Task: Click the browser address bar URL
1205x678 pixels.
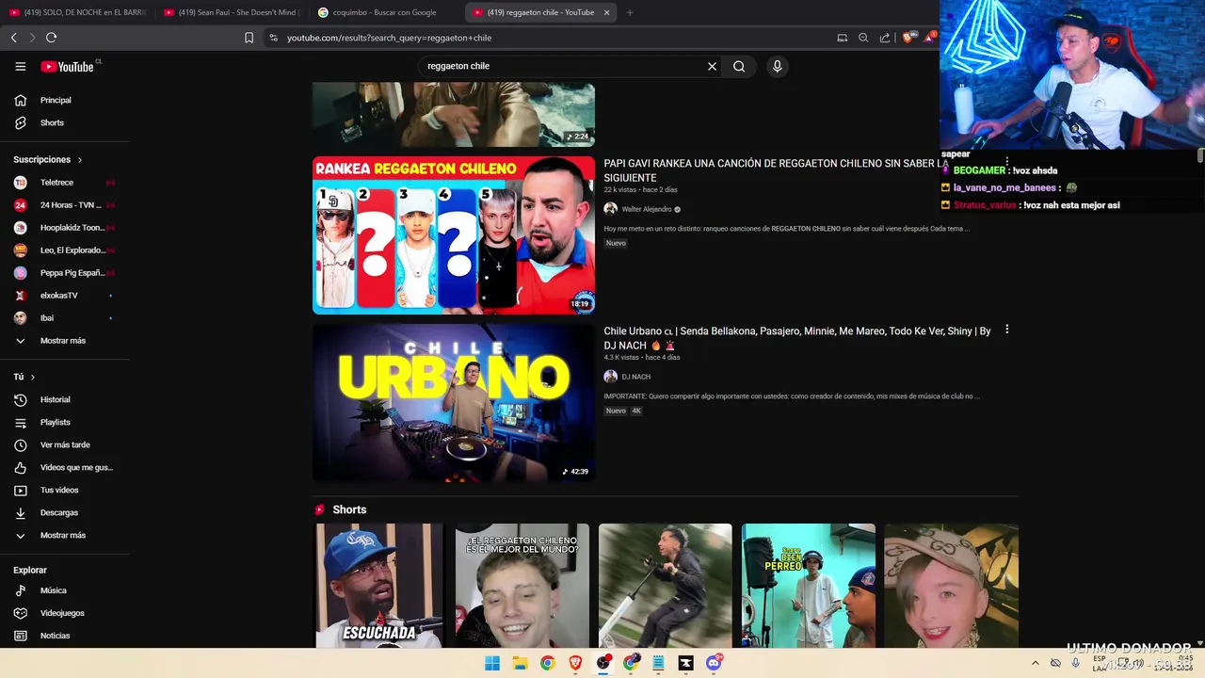Action: (389, 38)
